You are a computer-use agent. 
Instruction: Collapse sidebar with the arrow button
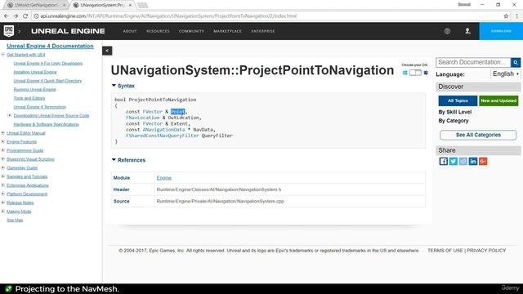107,51
